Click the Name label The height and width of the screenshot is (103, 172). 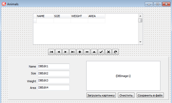[x=32, y=66]
